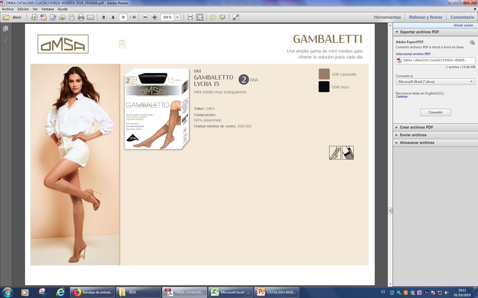
Task: Click the 0011 Caramello color swatch
Action: click(324, 74)
